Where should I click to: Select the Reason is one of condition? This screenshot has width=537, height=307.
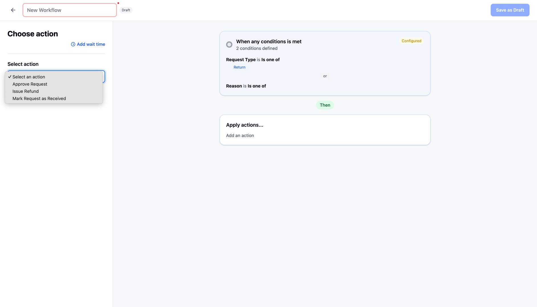[246, 86]
